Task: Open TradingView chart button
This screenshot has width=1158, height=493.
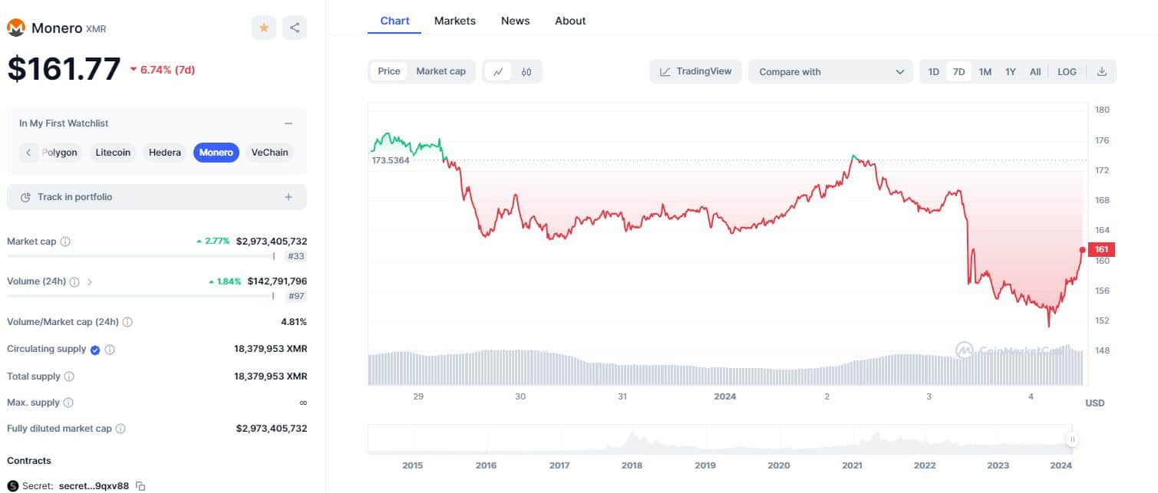Action: coord(696,71)
